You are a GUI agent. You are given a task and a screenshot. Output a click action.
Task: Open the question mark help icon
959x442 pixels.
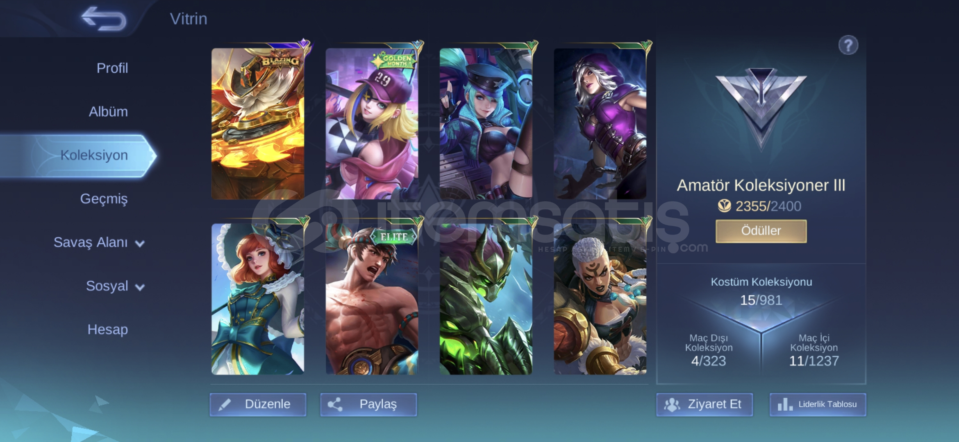click(x=848, y=45)
